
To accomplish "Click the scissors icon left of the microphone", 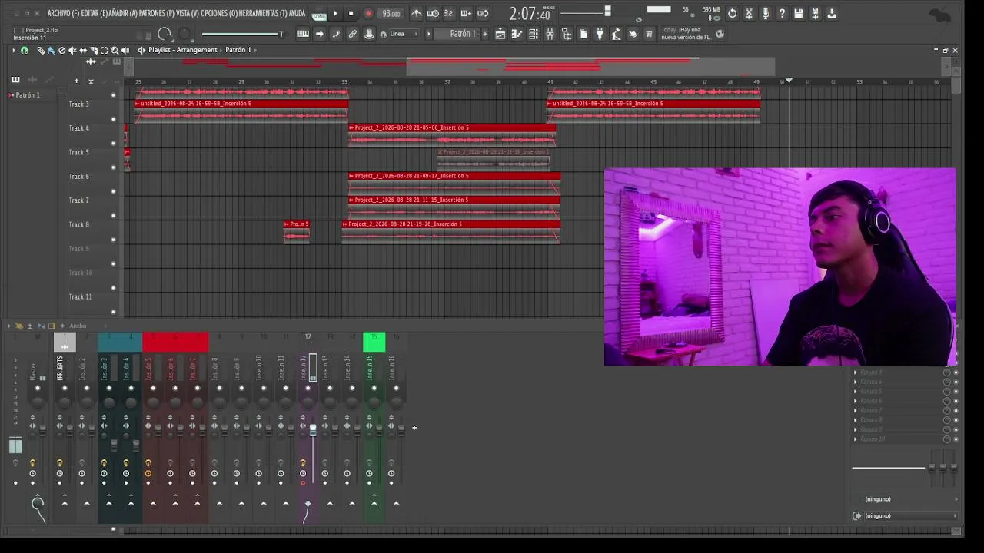I will point(749,13).
